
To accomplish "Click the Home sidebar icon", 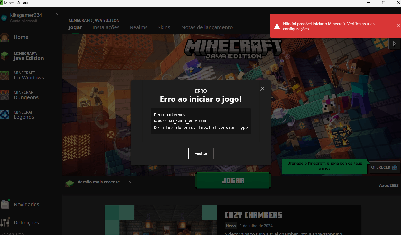I will pos(5,37).
